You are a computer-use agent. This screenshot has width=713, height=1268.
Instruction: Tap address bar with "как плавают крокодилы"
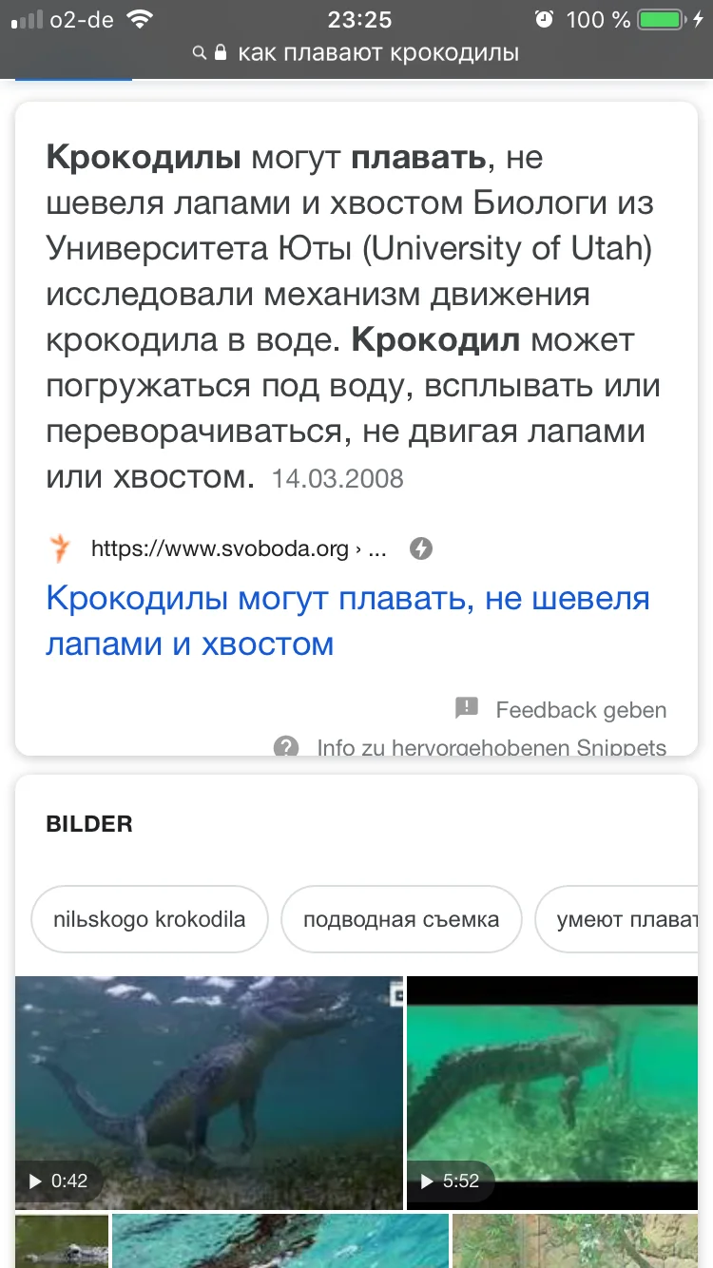(377, 53)
